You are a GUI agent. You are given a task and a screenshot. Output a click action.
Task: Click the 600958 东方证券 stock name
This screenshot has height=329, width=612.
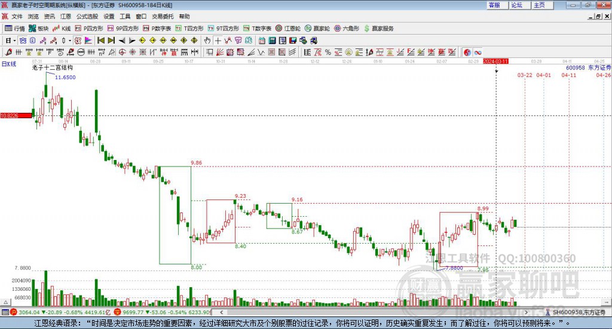point(588,68)
